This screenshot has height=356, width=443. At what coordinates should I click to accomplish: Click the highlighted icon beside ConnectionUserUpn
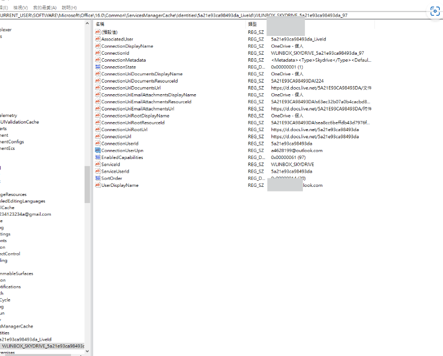pyautogui.click(x=98, y=150)
